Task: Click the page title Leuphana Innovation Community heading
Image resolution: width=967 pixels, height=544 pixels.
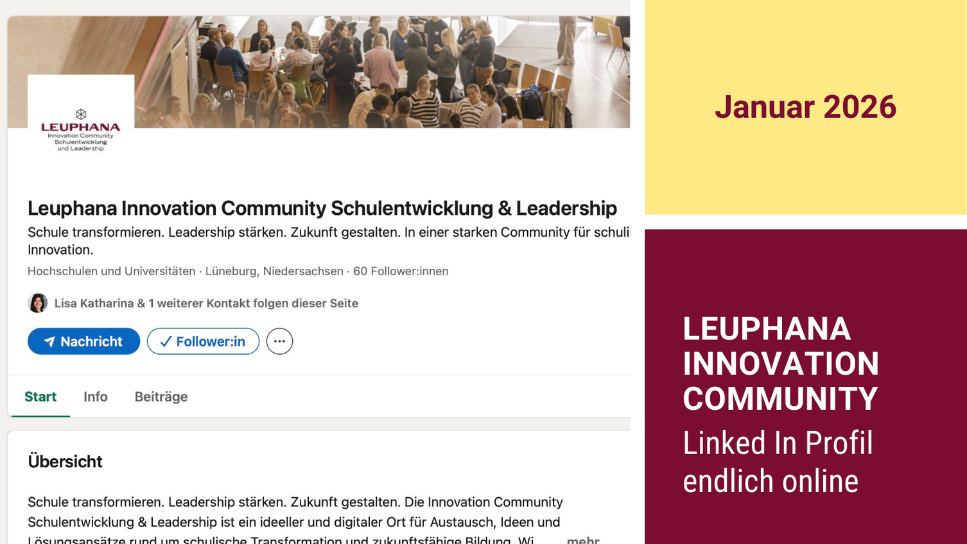Action: point(322,208)
